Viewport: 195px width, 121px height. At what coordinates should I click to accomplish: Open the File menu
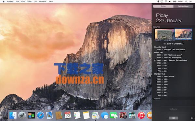17,2
